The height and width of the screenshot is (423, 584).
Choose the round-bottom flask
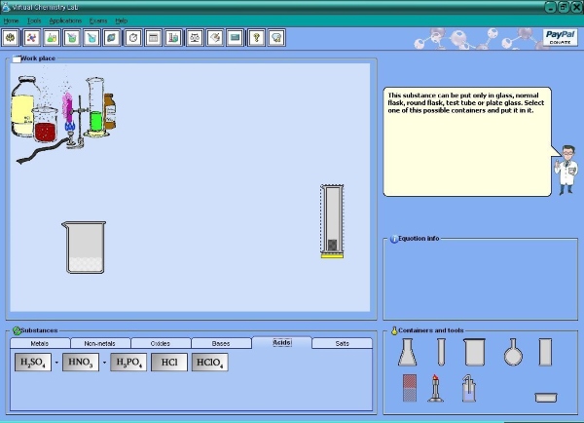click(512, 353)
